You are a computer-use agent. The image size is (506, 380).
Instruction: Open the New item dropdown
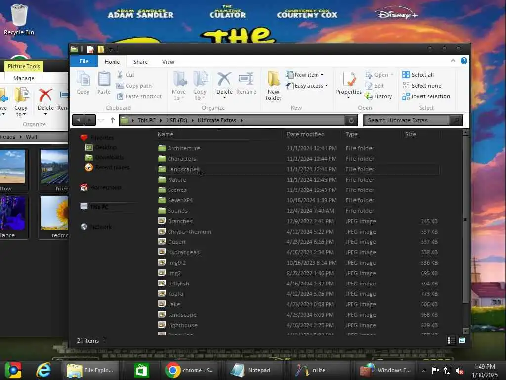tap(304, 75)
